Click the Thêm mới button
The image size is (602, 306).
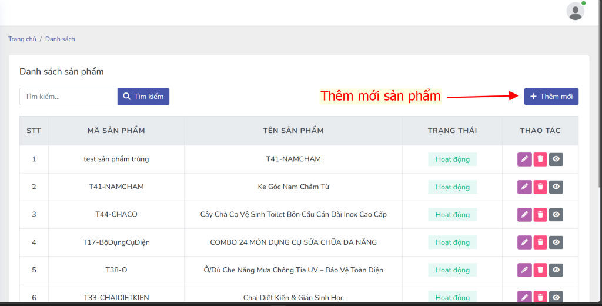coord(551,97)
